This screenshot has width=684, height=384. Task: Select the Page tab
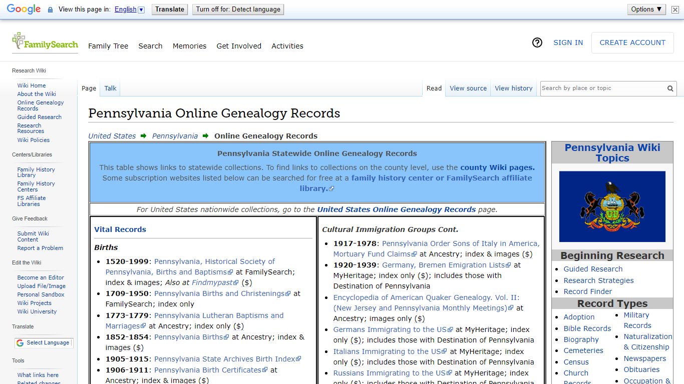(x=89, y=88)
